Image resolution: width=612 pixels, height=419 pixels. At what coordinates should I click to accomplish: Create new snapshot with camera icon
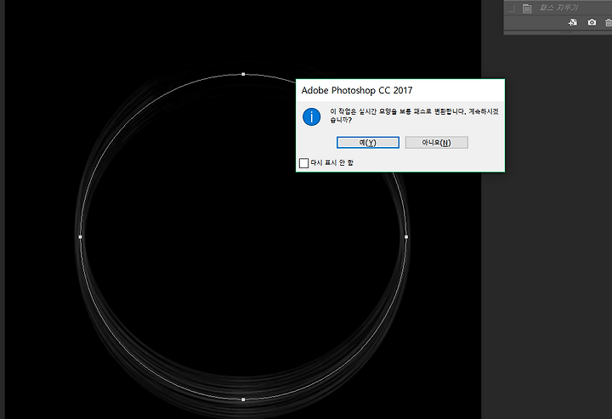(x=592, y=23)
